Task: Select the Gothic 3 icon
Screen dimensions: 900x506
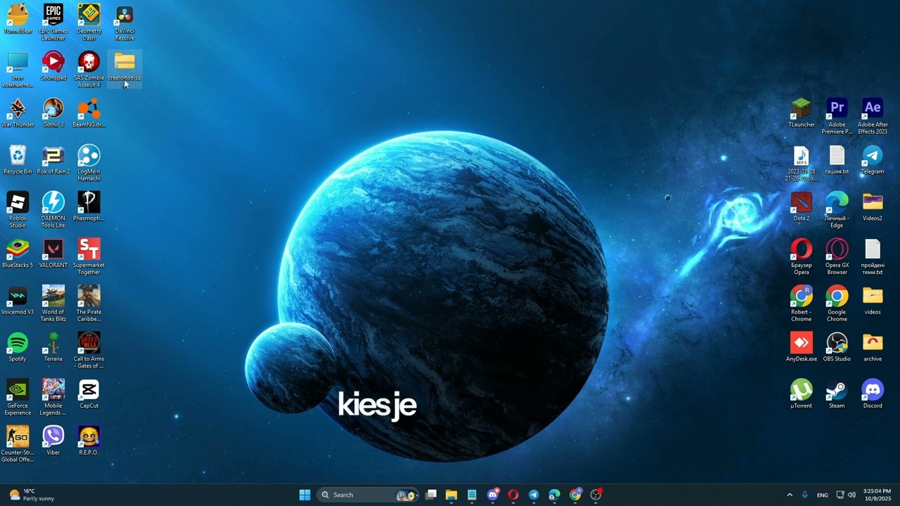Action: coord(53,113)
